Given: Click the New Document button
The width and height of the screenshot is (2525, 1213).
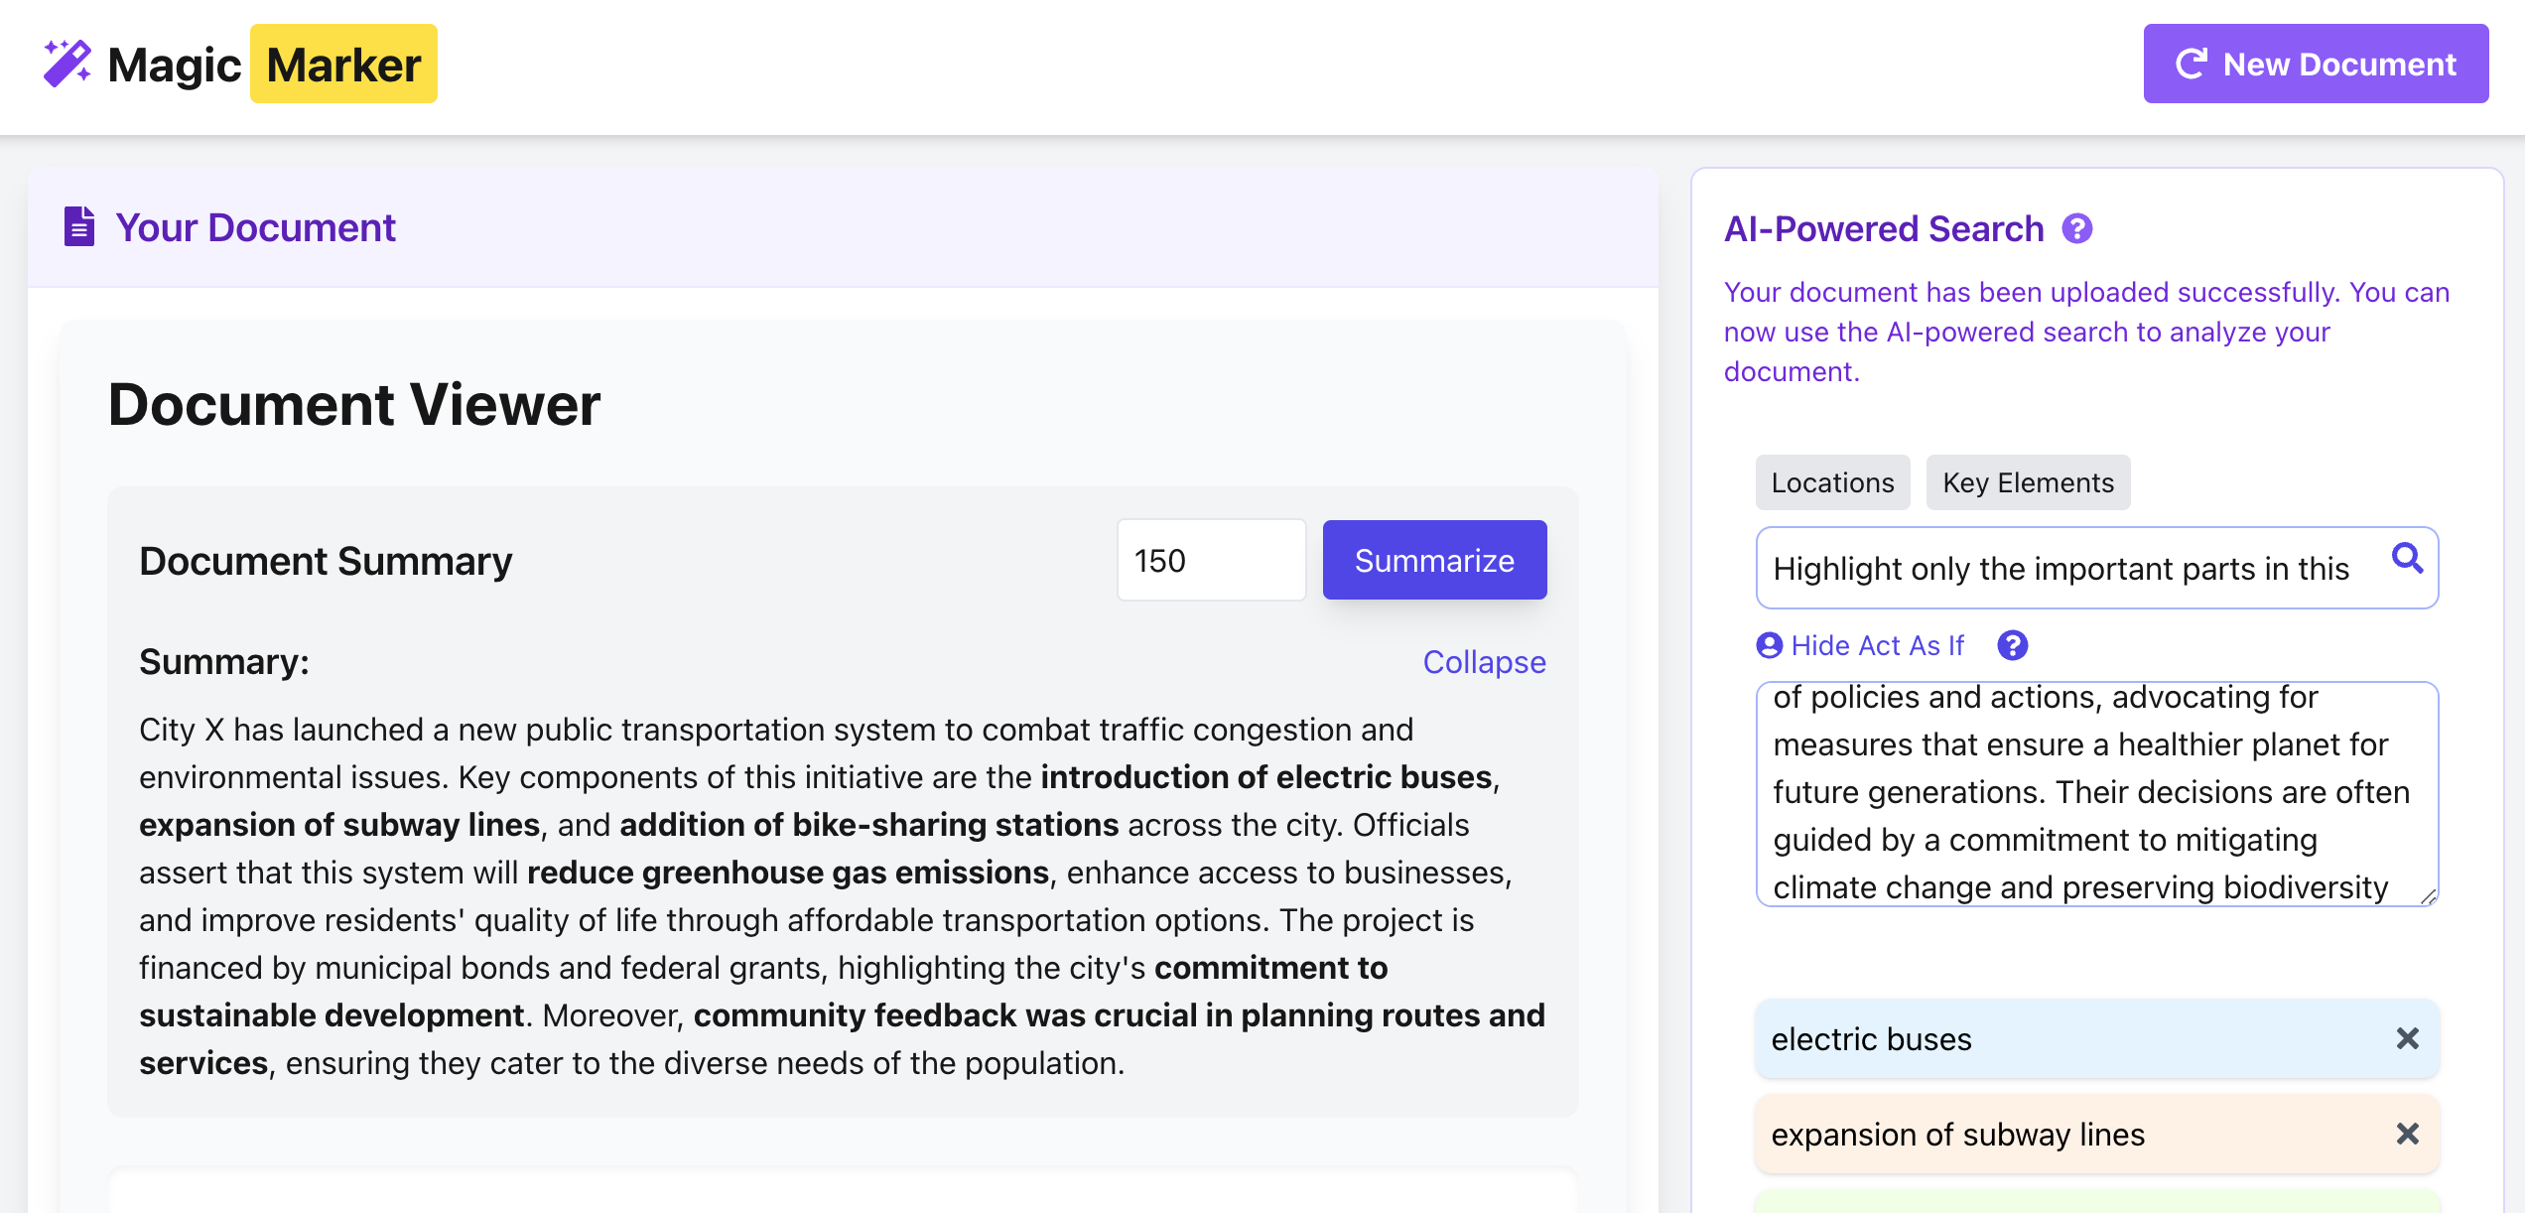Looking at the screenshot, I should tap(2315, 64).
